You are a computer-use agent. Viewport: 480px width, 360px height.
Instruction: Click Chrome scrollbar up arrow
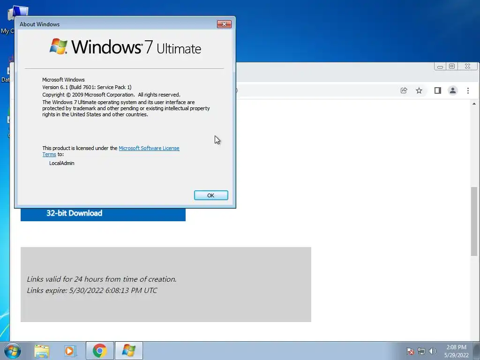pyautogui.click(x=474, y=104)
